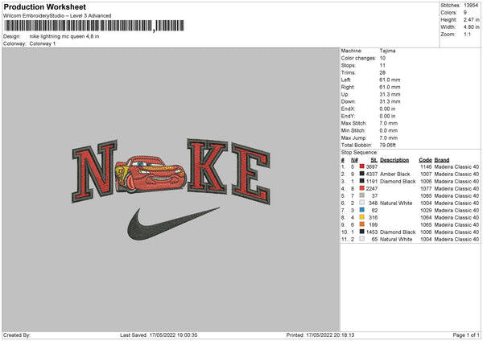Click the "Colorway 1" value

coord(43,43)
